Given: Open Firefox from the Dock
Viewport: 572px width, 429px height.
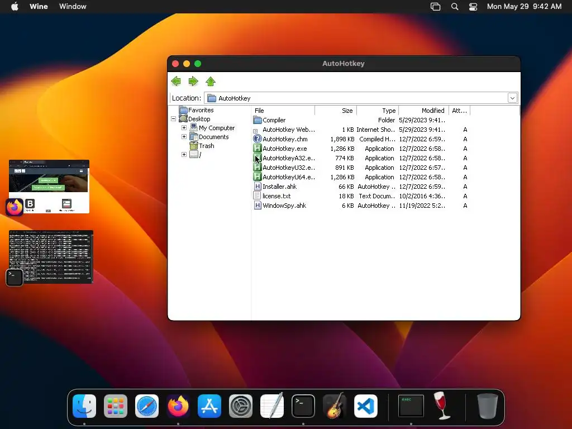Looking at the screenshot, I should 178,406.
